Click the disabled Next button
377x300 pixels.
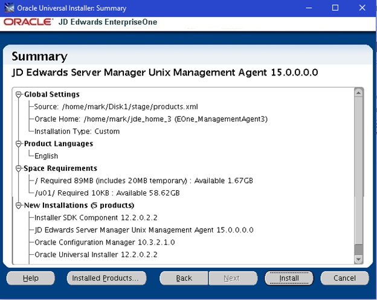(233, 278)
